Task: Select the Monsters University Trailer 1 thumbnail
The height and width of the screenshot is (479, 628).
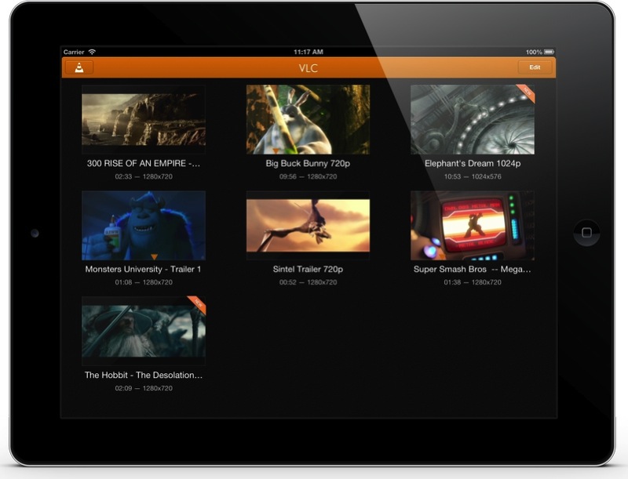Action: click(x=144, y=226)
